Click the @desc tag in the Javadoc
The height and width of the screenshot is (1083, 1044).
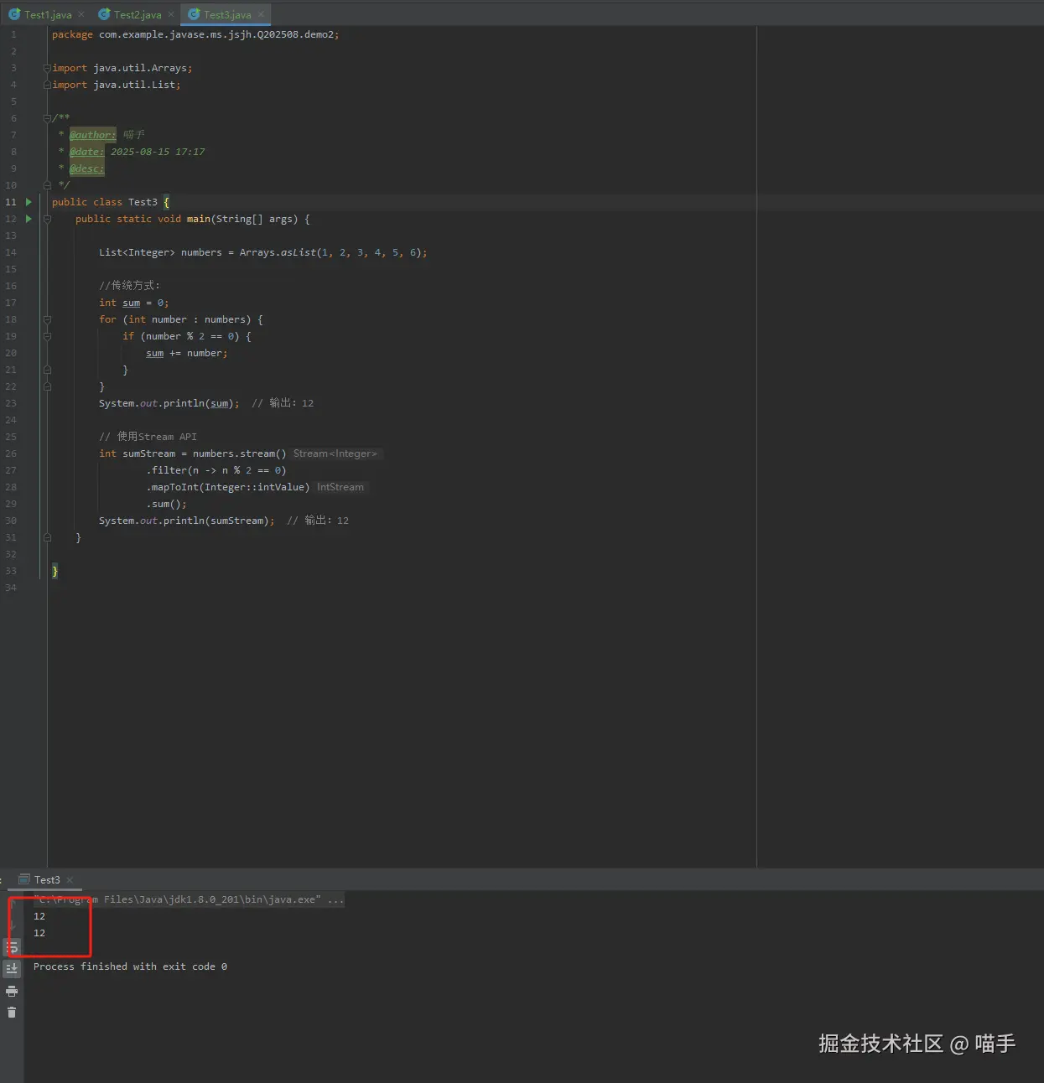pos(86,168)
